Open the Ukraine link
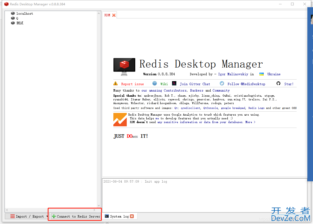This screenshot has height=224, width=313. click(274, 74)
